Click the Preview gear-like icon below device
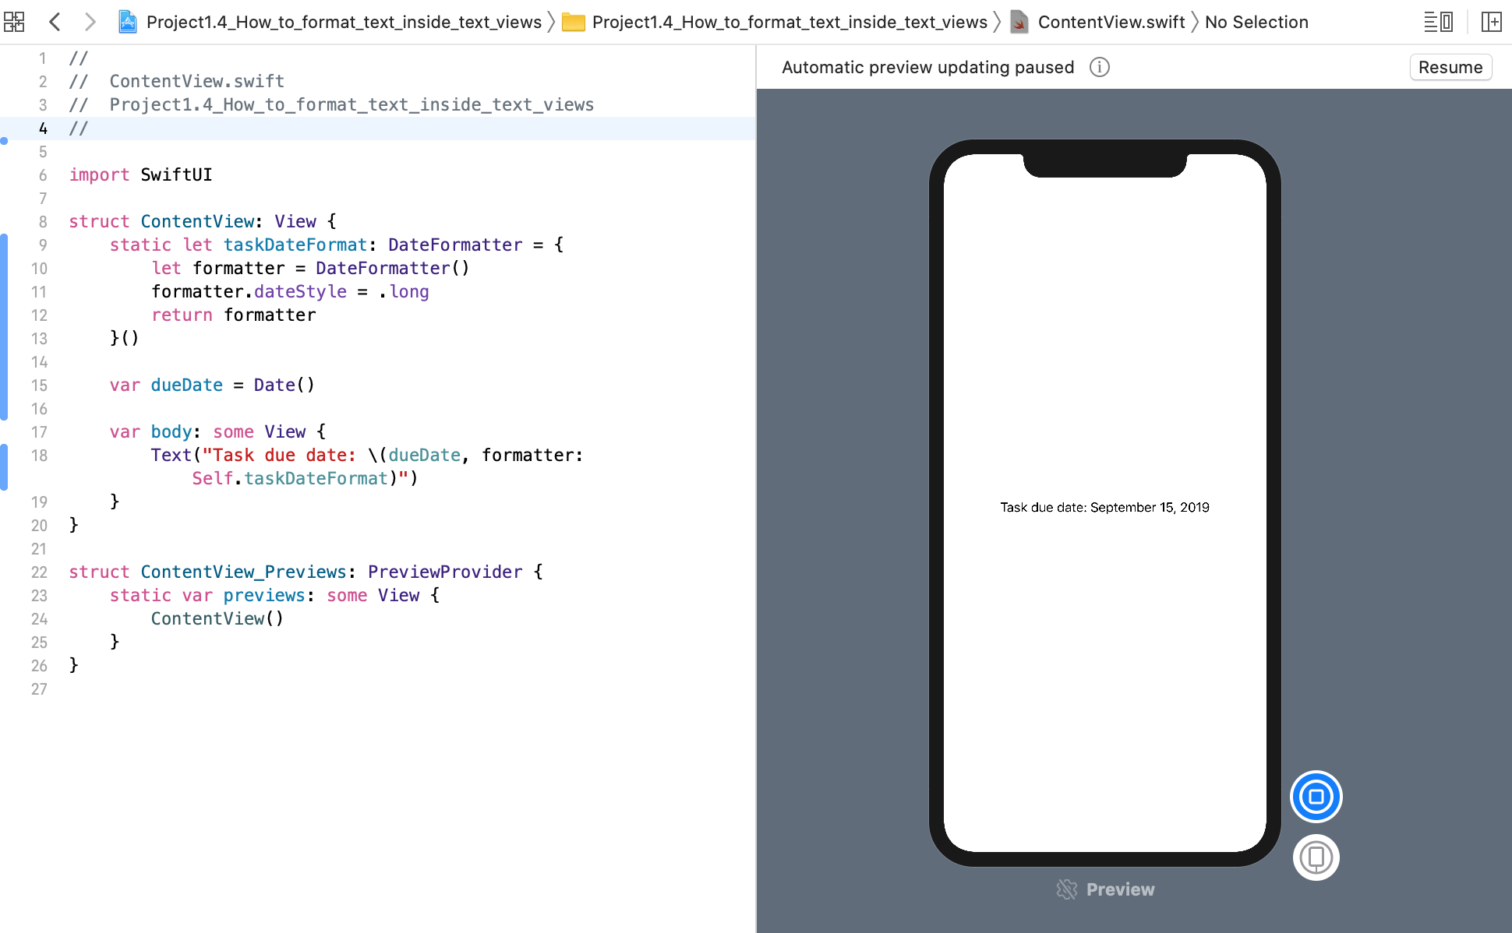 1067,889
